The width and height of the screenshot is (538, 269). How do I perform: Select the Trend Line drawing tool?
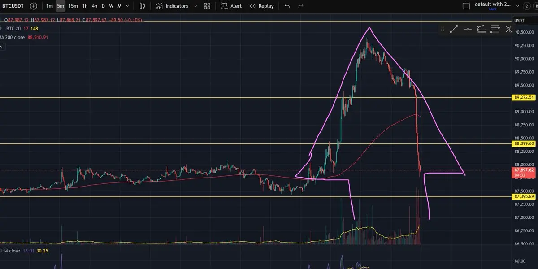coord(454,29)
